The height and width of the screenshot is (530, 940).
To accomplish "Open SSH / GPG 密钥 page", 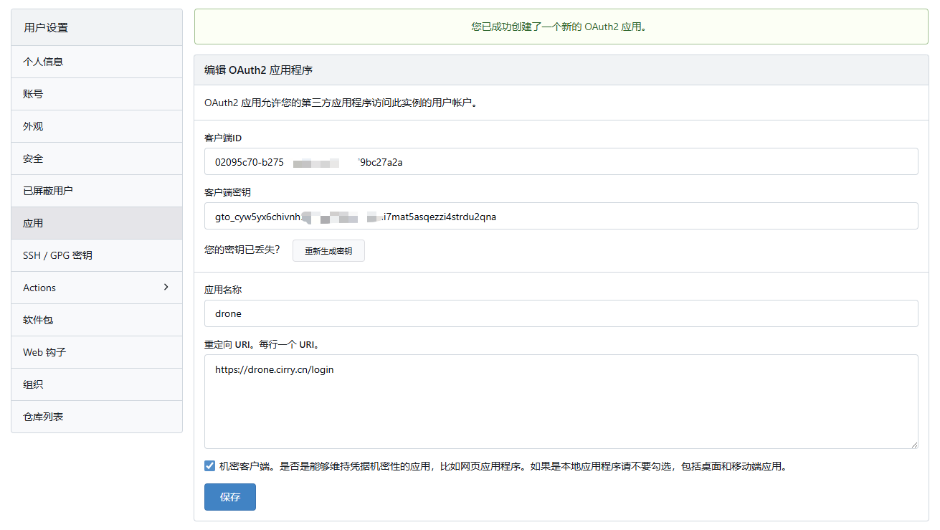I will [57, 255].
